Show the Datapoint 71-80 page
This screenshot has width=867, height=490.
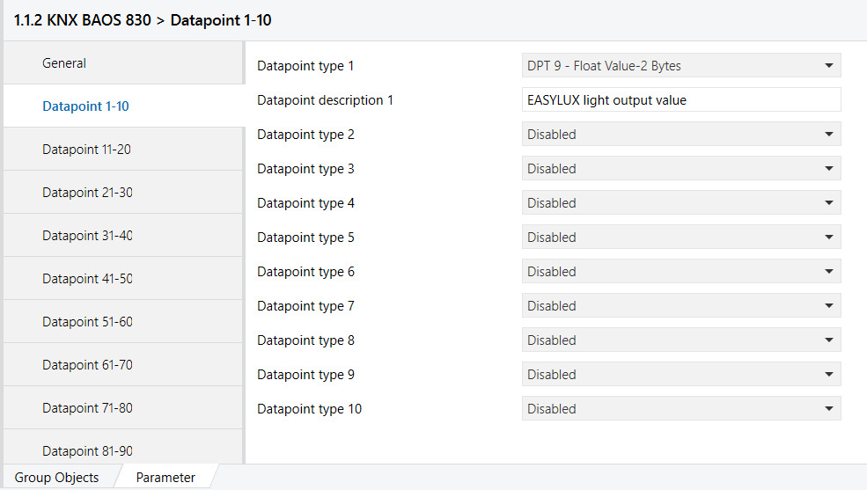coord(87,408)
